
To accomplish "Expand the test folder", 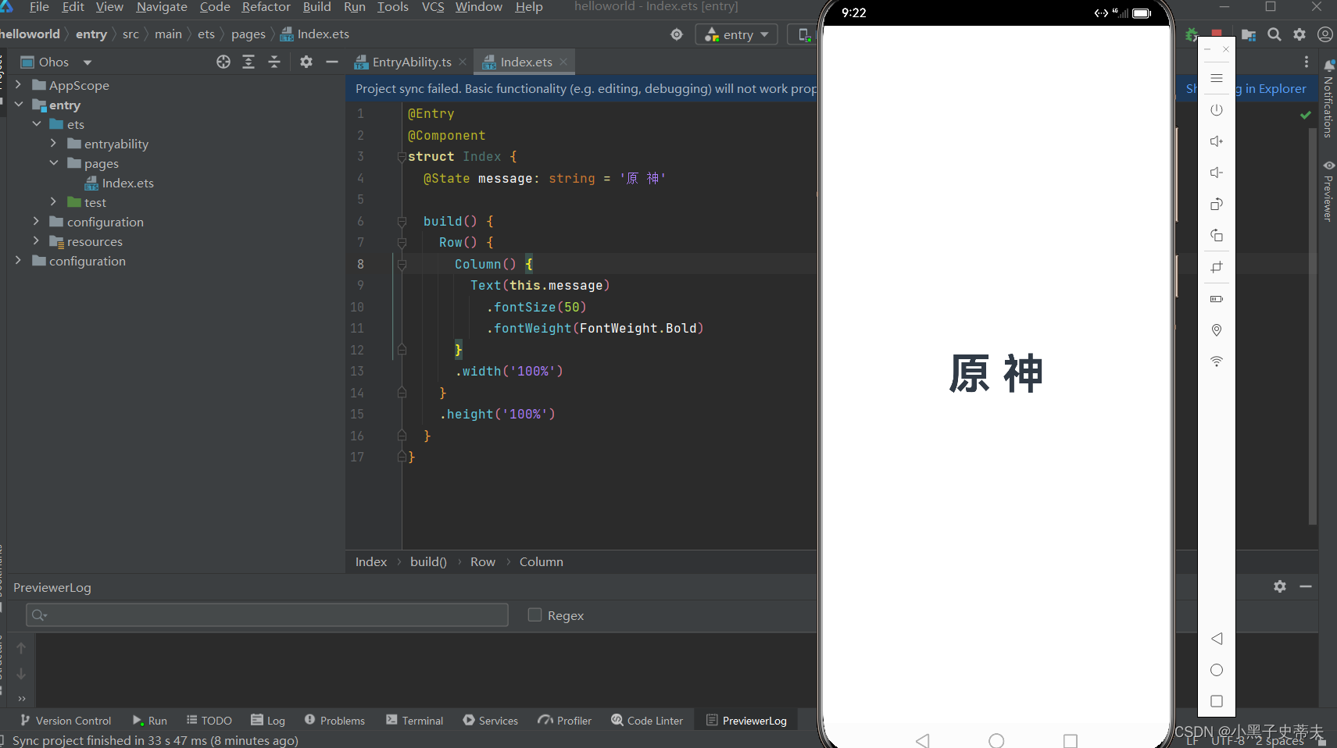I will [x=53, y=201].
